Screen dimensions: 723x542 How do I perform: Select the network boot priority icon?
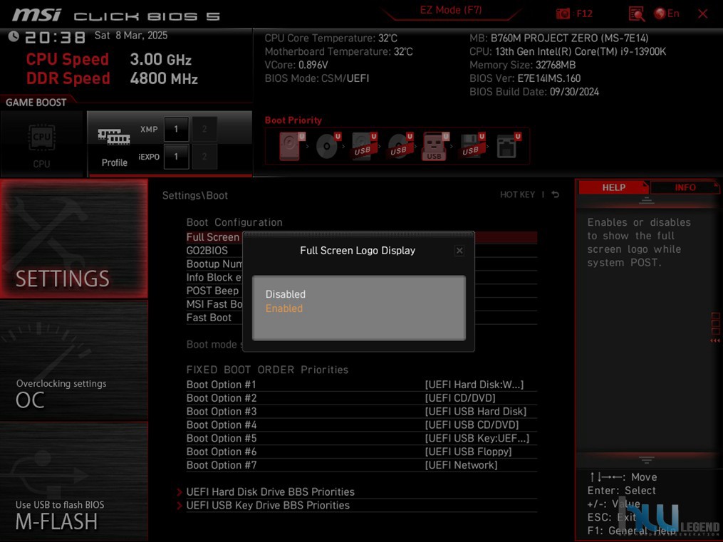pos(508,145)
